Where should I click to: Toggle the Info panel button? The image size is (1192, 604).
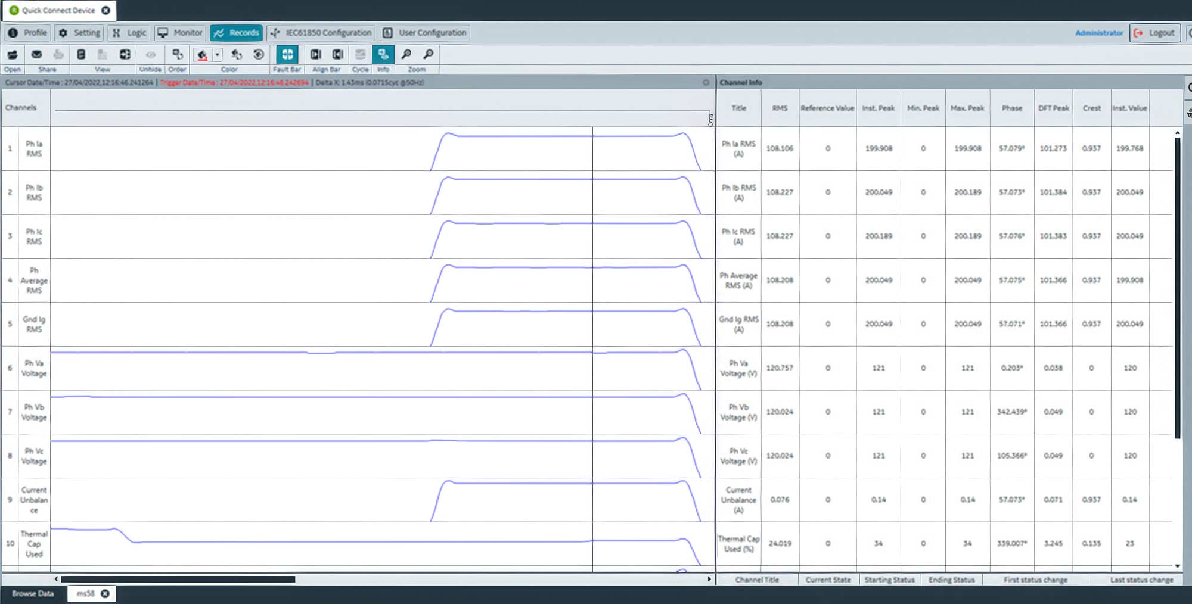tap(383, 55)
